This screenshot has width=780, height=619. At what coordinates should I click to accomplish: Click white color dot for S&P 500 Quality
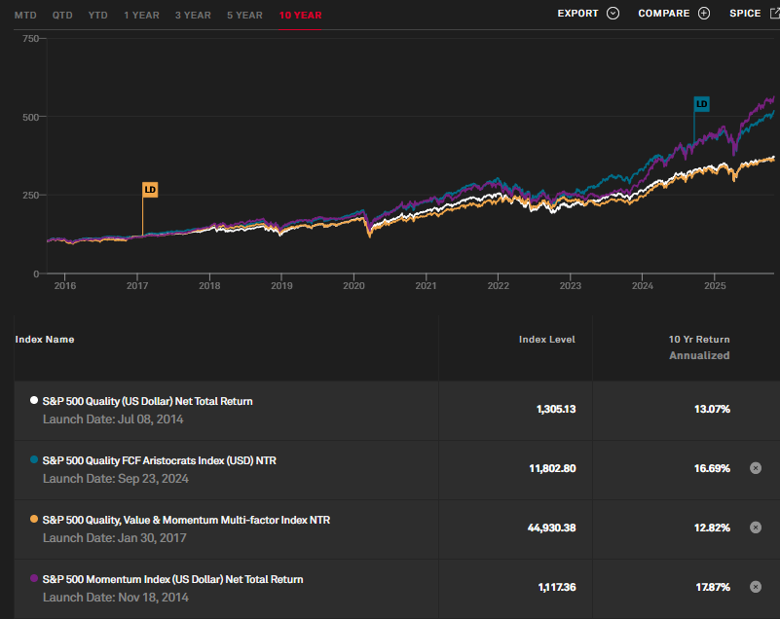point(34,400)
